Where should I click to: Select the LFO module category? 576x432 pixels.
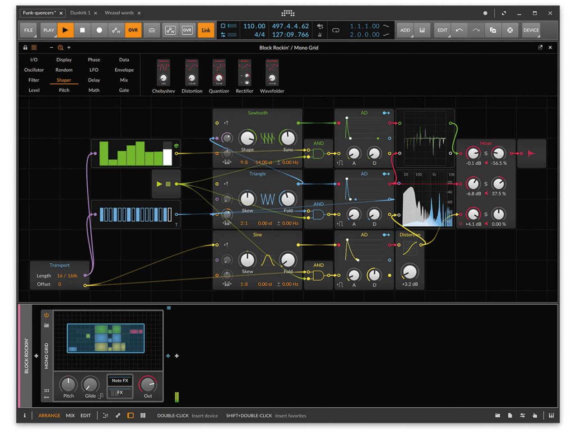click(94, 70)
